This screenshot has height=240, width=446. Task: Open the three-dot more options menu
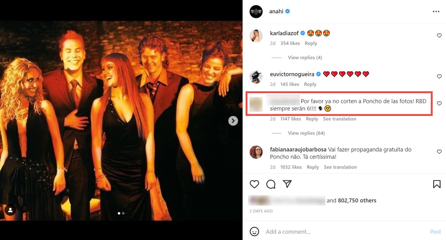(x=436, y=11)
